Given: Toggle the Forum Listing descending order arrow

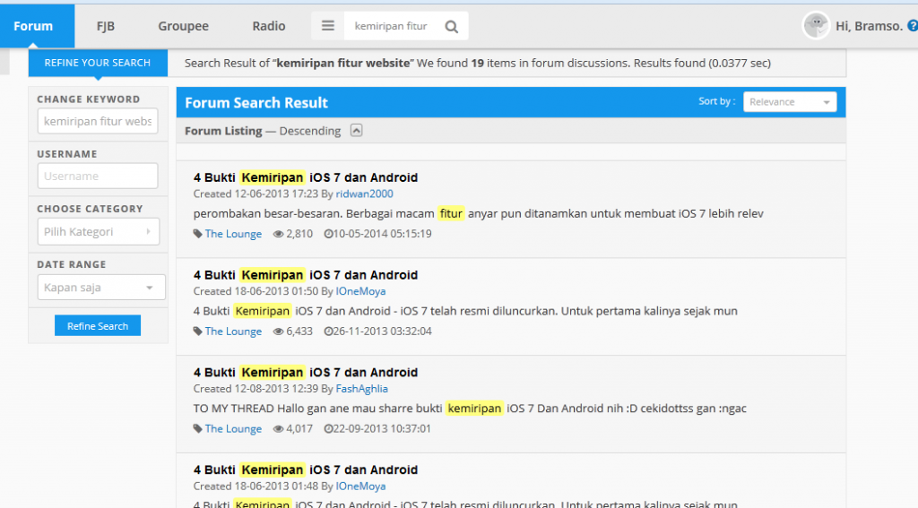Looking at the screenshot, I should pos(356,131).
